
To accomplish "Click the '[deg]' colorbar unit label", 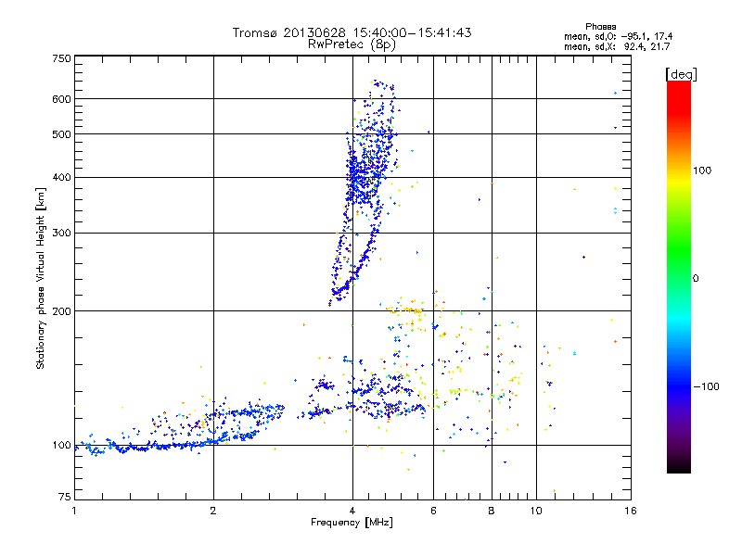I will (681, 74).
